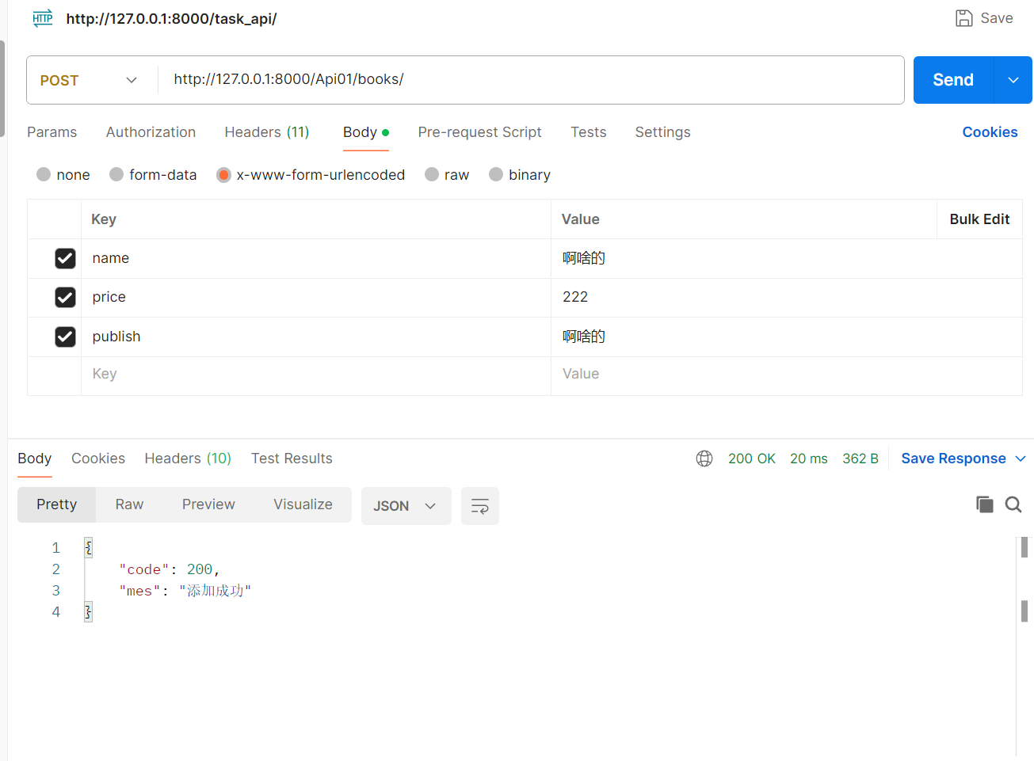This screenshot has height=761, width=1034.
Task: Uncheck the name parameter checkbox
Action: (x=65, y=258)
